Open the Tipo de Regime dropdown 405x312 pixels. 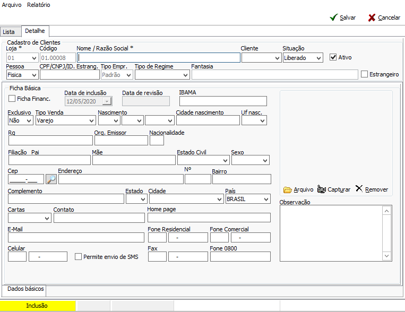click(x=185, y=75)
